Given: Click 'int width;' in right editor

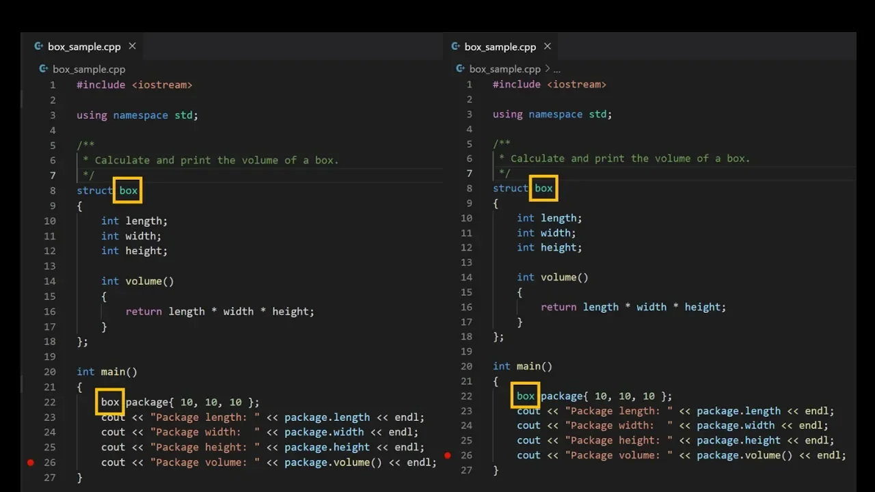Looking at the screenshot, I should coord(547,233).
